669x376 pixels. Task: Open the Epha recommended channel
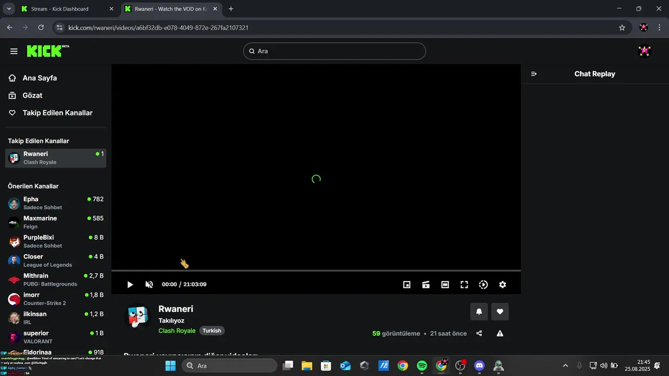56,203
